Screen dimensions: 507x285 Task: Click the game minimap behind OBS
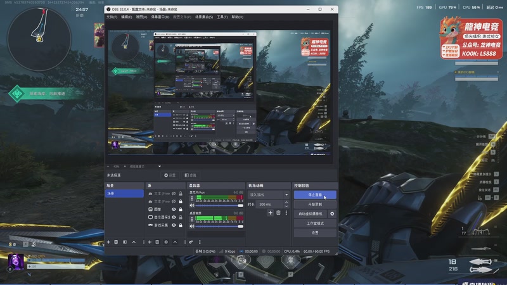click(39, 39)
